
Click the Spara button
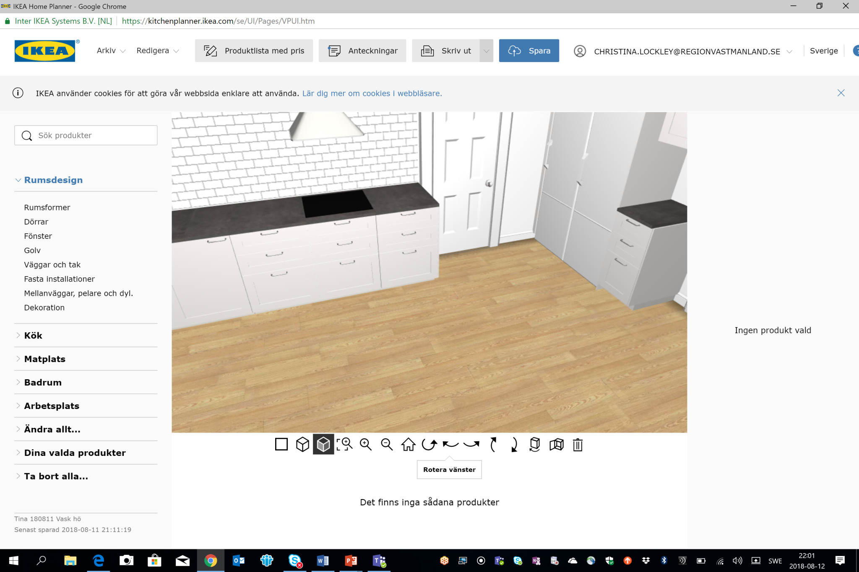(x=528, y=51)
